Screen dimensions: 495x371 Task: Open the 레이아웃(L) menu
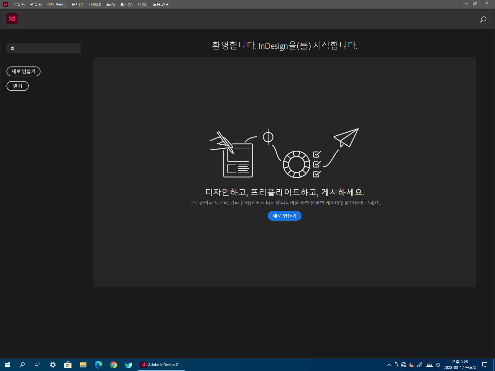[x=57, y=4]
